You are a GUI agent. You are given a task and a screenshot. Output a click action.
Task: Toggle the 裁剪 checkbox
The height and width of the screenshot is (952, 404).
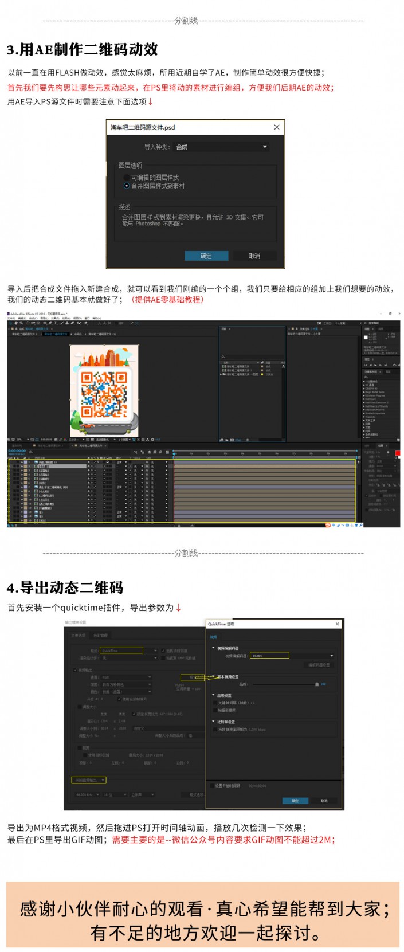click(80, 747)
